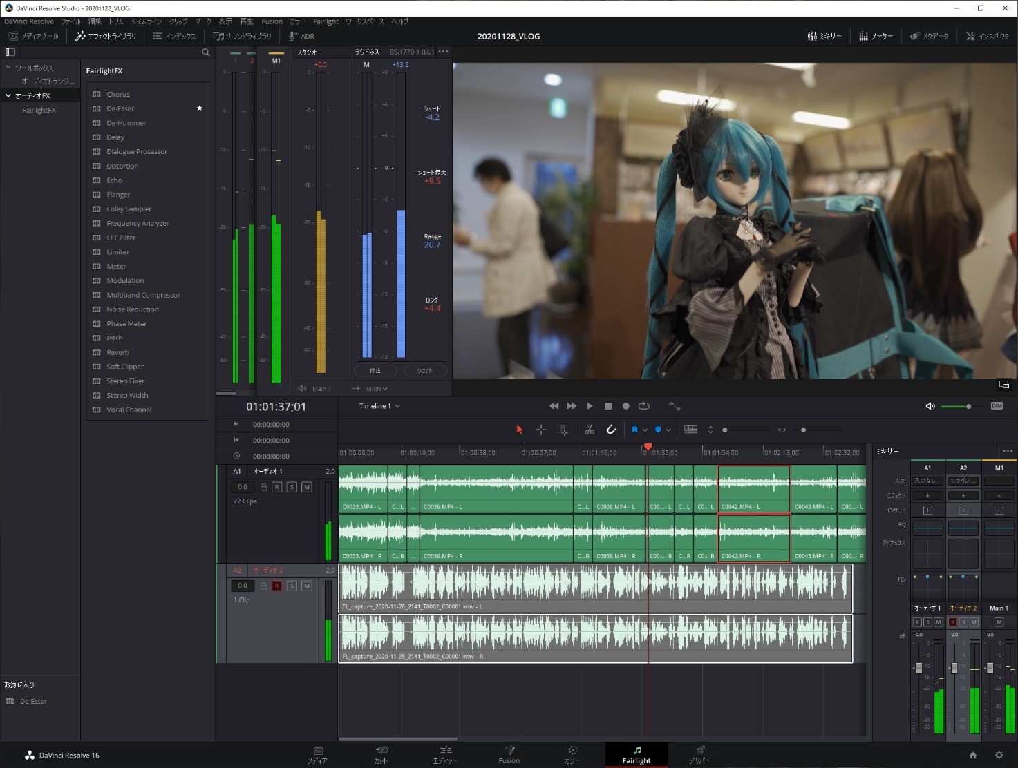Click the record circle button
1018x768 pixels.
coord(626,406)
